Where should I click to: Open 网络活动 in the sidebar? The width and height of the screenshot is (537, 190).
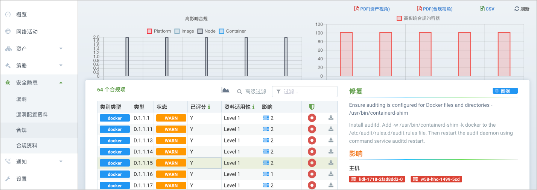point(27,32)
